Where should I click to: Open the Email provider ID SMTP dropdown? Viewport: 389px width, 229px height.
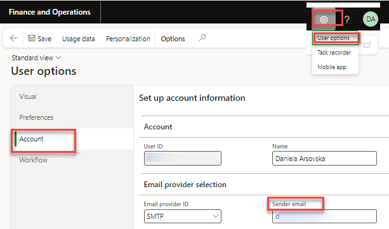point(183,216)
